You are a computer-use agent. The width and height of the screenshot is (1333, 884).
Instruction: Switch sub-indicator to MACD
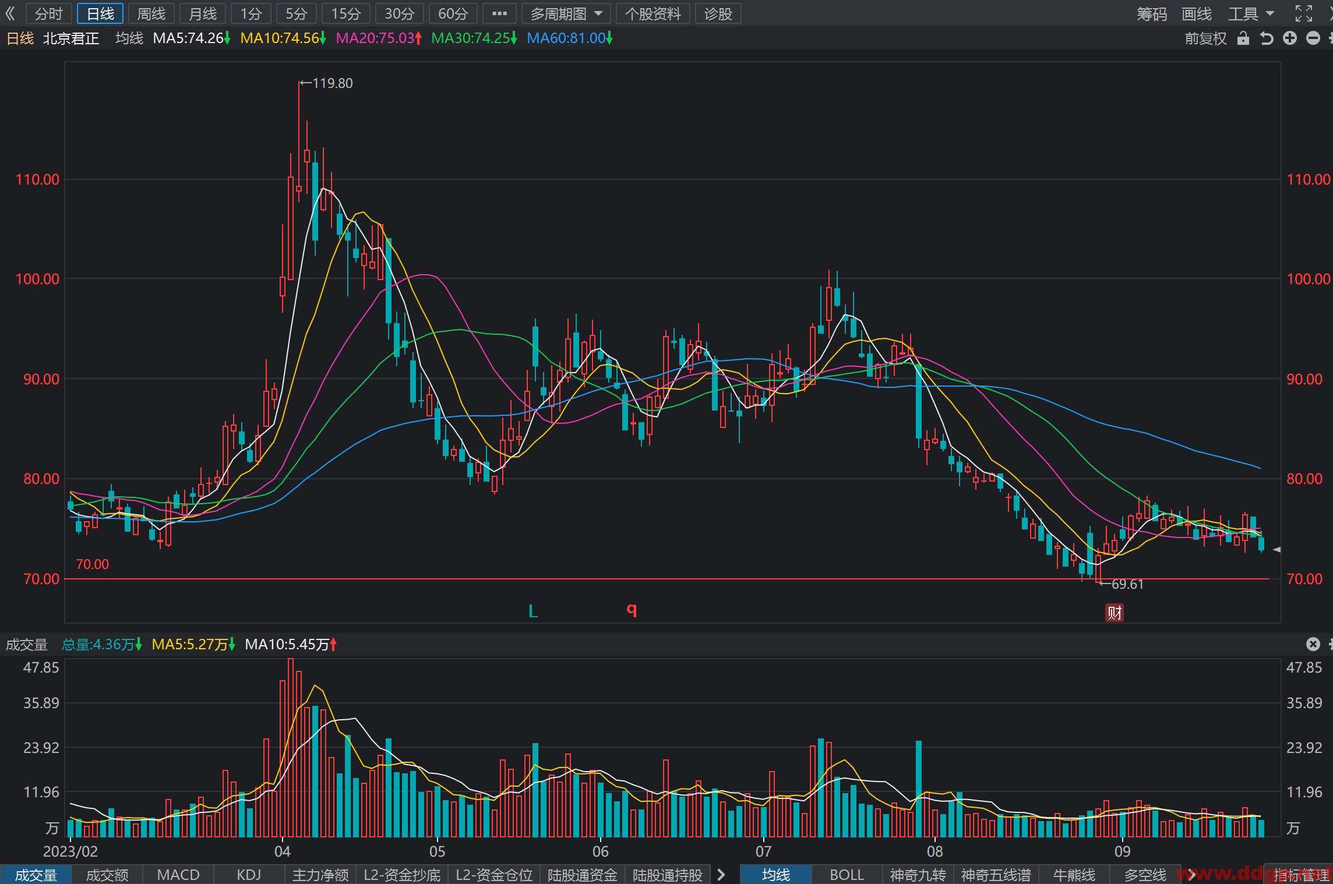pos(178,875)
